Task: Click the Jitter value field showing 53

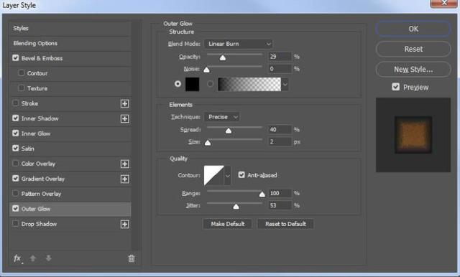Action: [280, 205]
